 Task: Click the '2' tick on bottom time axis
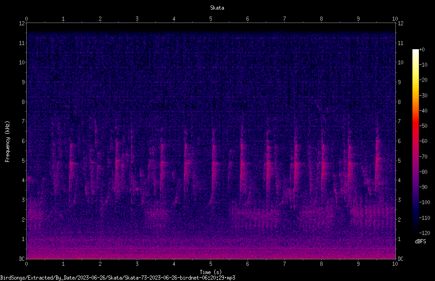click(100, 264)
